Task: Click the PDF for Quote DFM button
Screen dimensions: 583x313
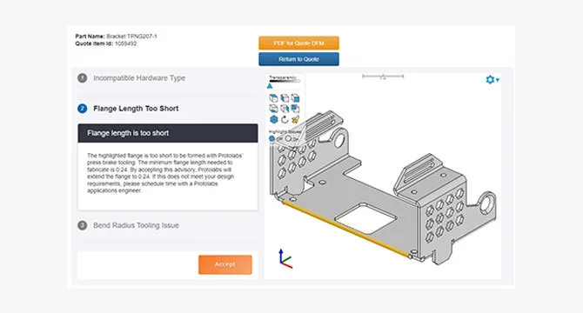Action: pos(299,43)
